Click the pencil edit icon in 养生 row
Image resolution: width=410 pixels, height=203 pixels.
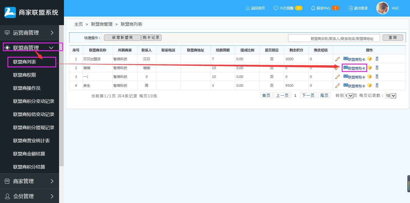pos(337,86)
